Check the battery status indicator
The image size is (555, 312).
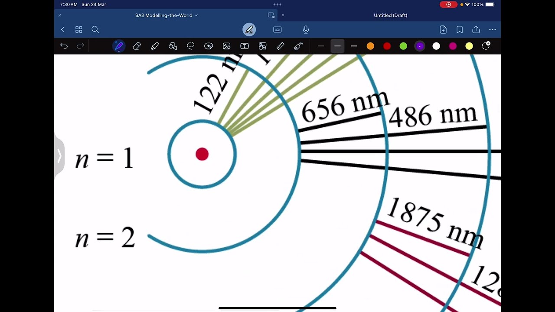(490, 4)
